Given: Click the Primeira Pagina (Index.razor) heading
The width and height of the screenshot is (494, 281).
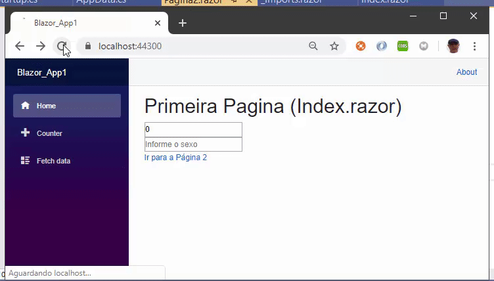Looking at the screenshot, I should pyautogui.click(x=273, y=106).
